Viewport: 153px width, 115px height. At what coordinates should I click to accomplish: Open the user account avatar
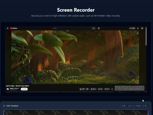click(142, 28)
